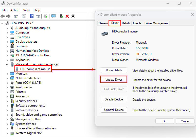Collapse the DESKTOP-TTSIR78 root node
Viewport: 196px width, 138px height.
point(3,23)
